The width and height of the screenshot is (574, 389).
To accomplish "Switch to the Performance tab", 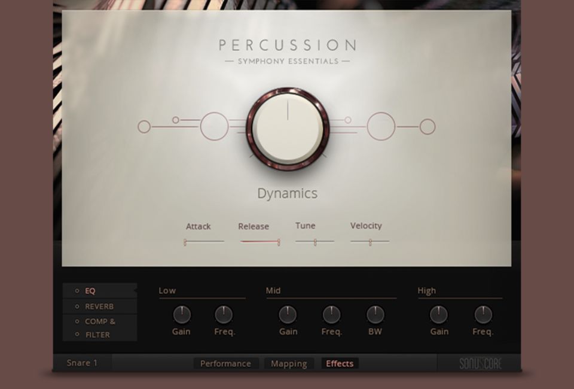I will pyautogui.click(x=225, y=363).
